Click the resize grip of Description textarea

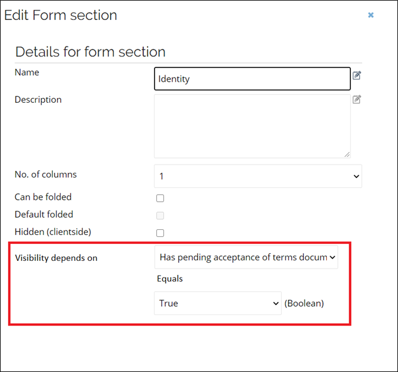point(347,155)
